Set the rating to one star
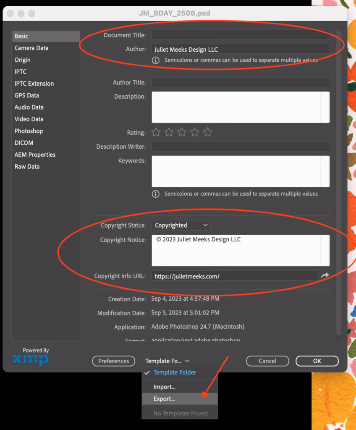Screen dimensions: 356x430 (156, 132)
